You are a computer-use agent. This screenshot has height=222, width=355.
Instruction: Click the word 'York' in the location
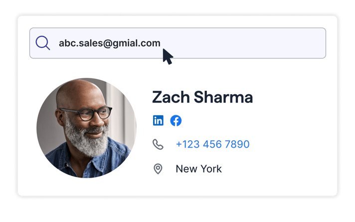[211, 169]
